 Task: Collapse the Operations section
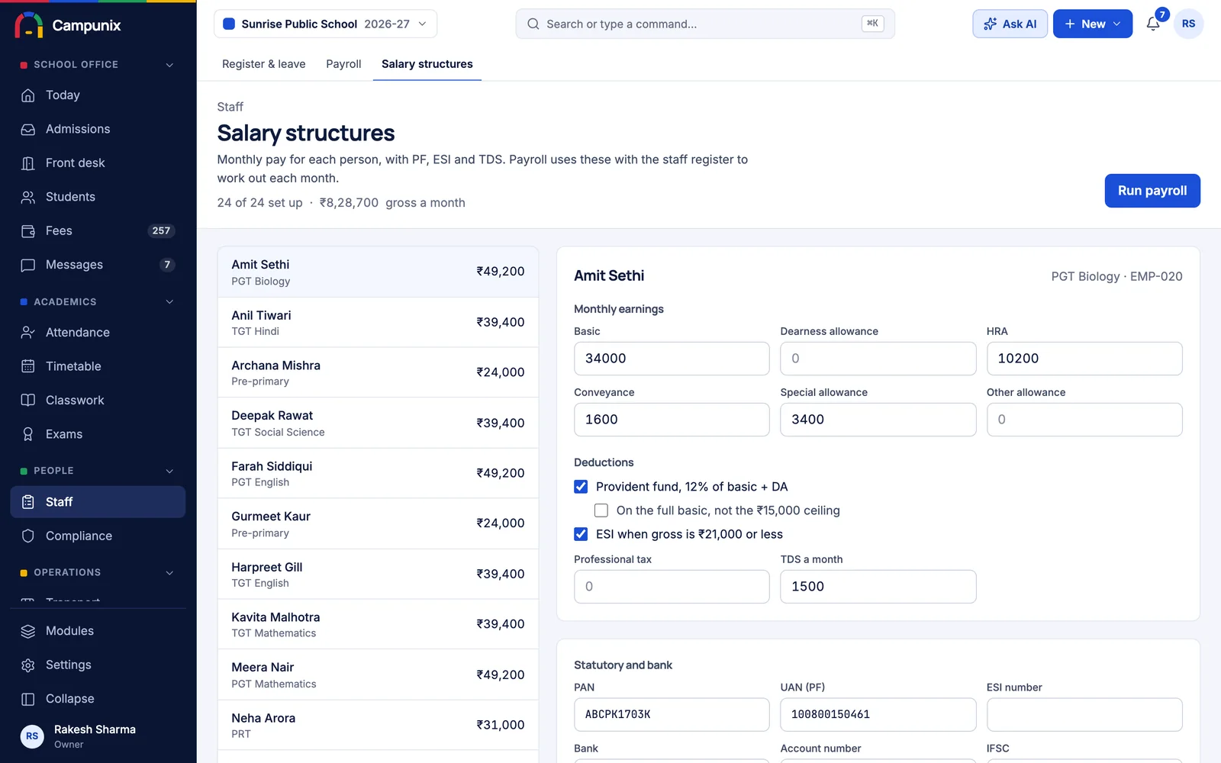point(169,572)
